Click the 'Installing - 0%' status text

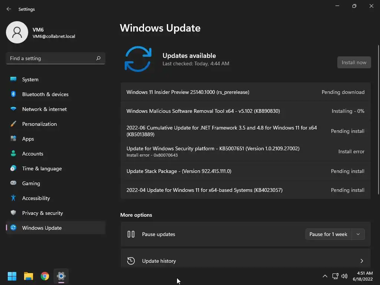point(348,111)
